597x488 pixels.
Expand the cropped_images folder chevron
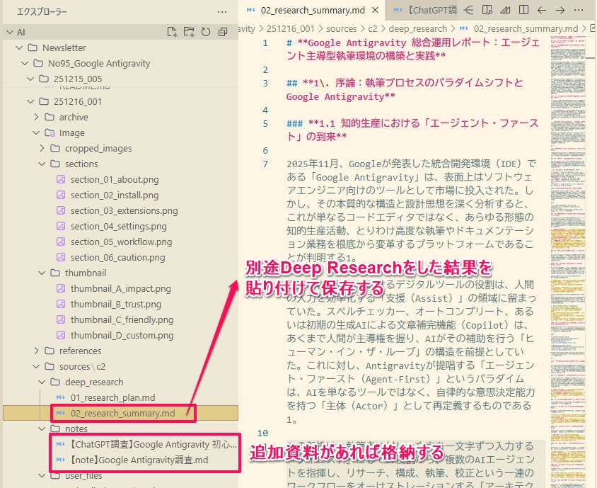[42, 148]
